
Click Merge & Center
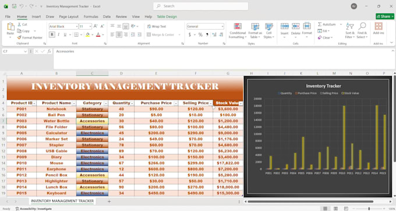[161, 34]
